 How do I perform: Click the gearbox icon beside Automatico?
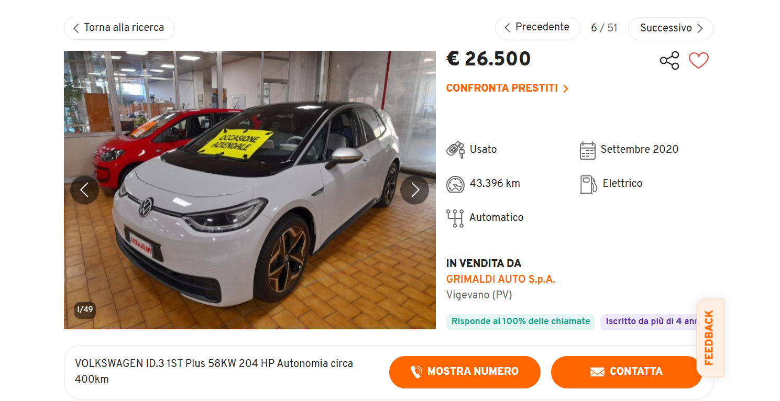[455, 218]
